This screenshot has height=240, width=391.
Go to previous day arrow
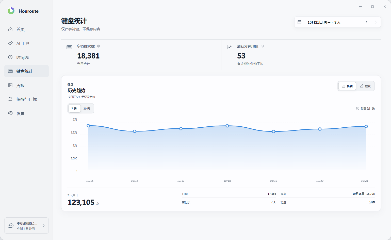(x=367, y=22)
